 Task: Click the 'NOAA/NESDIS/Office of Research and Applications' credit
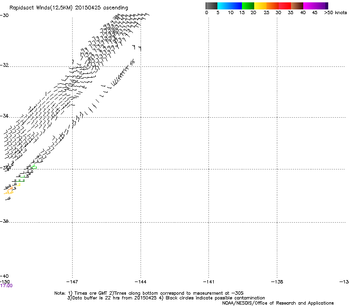pyautogui.click(x=278, y=303)
